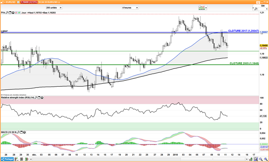Open the Prix panel wrench settings
The image size is (269, 162).
tap(7, 13)
